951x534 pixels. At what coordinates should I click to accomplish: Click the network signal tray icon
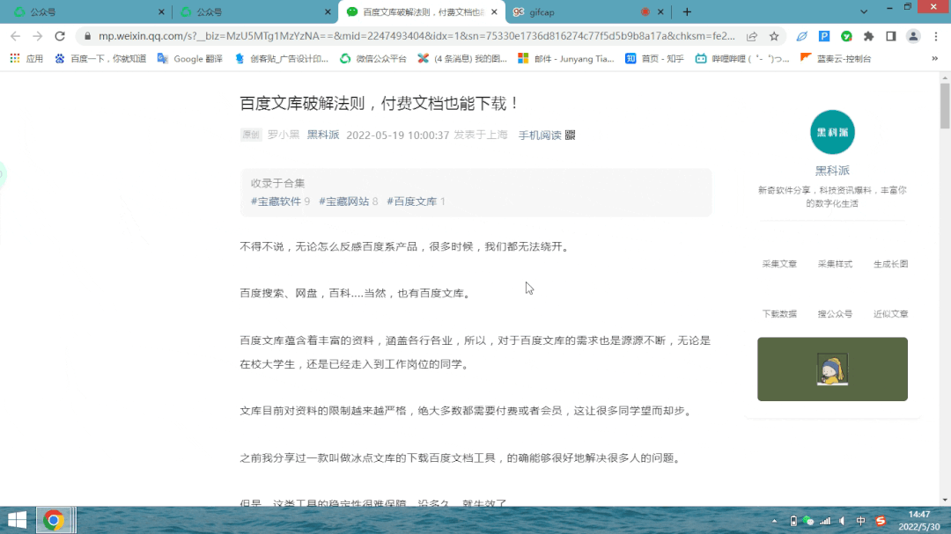click(x=825, y=521)
